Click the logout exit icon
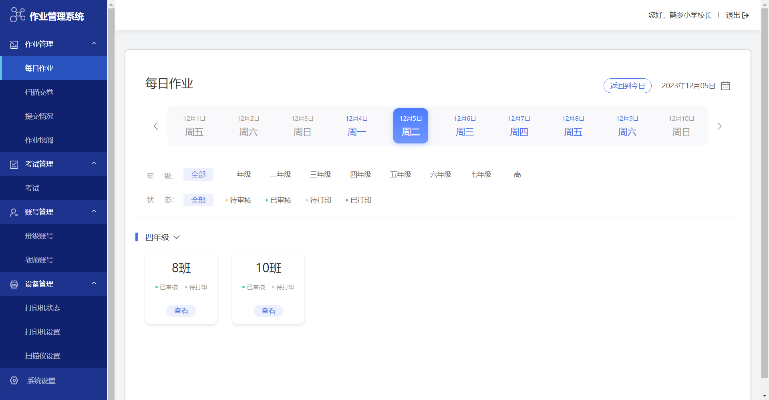769x400 pixels. [745, 16]
